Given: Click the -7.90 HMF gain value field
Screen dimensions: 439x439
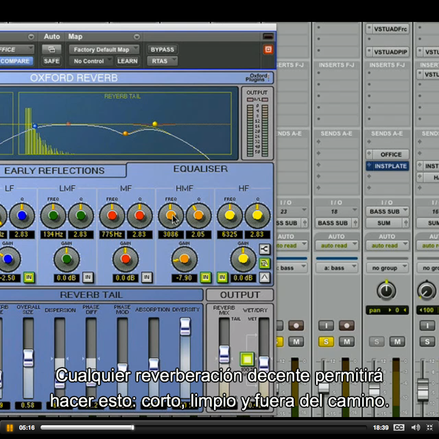Looking at the screenshot, I should click(x=185, y=278).
